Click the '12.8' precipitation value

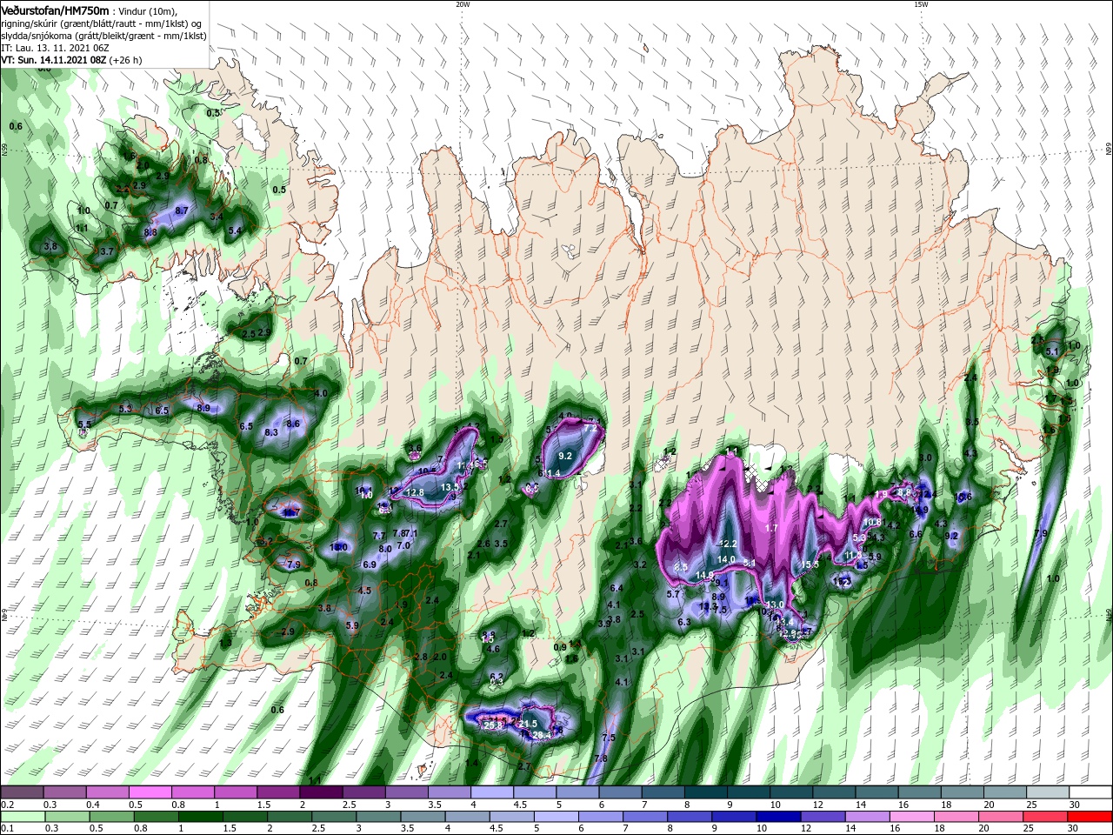(415, 492)
